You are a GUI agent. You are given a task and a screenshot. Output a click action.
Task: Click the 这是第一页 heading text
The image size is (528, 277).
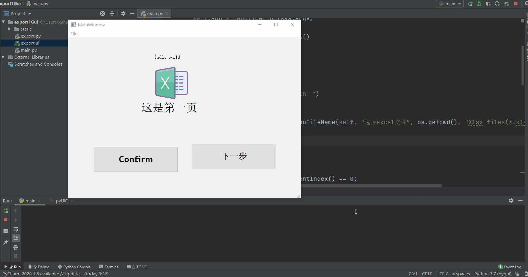coord(169,108)
